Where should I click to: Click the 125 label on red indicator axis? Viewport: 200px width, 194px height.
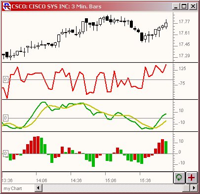coord(182,69)
